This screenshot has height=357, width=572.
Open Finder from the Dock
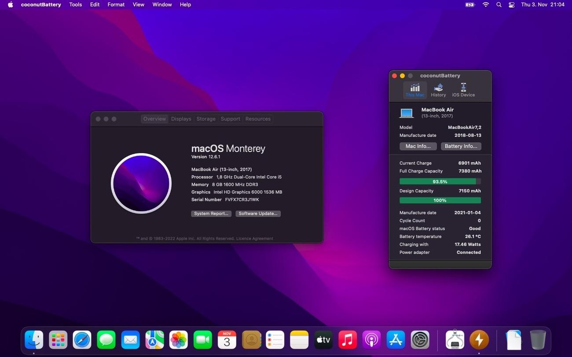[34, 340]
